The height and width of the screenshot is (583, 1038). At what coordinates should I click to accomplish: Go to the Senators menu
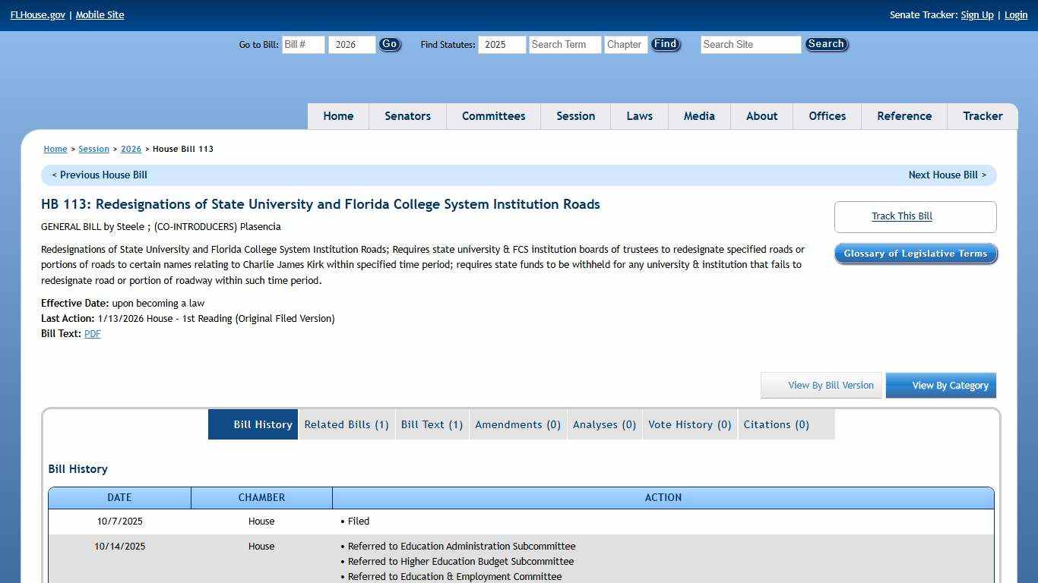407,116
